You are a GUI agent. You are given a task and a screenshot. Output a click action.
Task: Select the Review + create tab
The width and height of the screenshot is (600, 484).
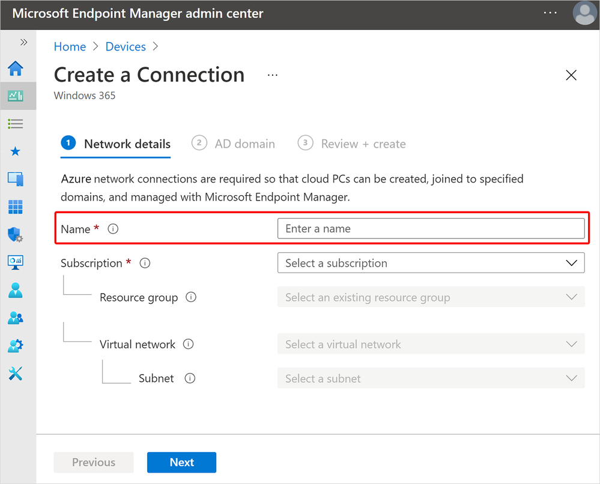point(352,144)
